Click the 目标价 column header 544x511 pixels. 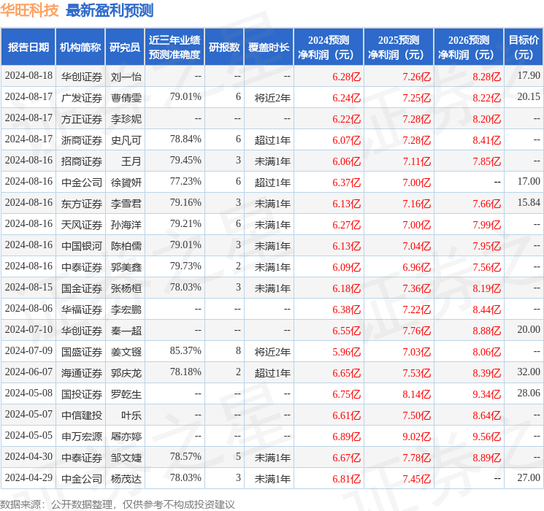click(524, 47)
